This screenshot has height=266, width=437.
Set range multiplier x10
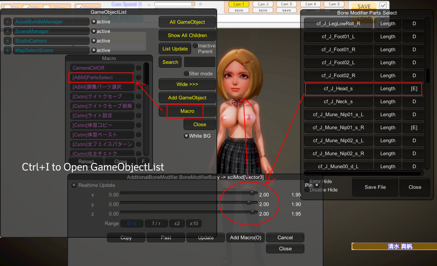pyautogui.click(x=194, y=223)
